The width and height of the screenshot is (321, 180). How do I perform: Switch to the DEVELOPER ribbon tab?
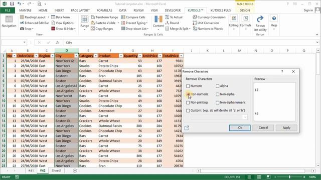pos(173,10)
